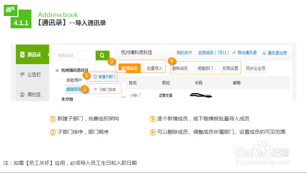Click the export arrow icon
Image resolution: width=307 pixels, height=173 pixels.
point(234,53)
